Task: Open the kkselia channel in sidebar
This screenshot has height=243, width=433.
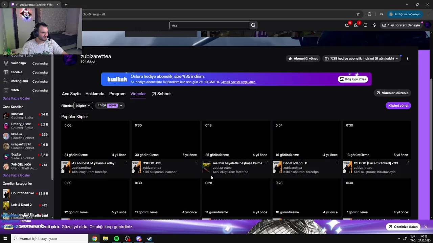Action: [x=26, y=136]
